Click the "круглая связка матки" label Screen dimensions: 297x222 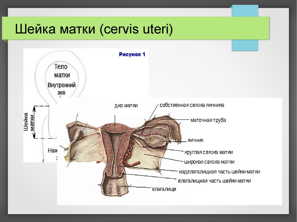click(209, 152)
